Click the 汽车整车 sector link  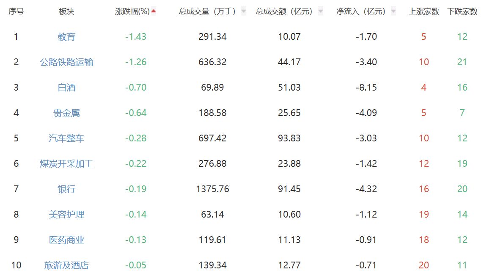coord(66,138)
